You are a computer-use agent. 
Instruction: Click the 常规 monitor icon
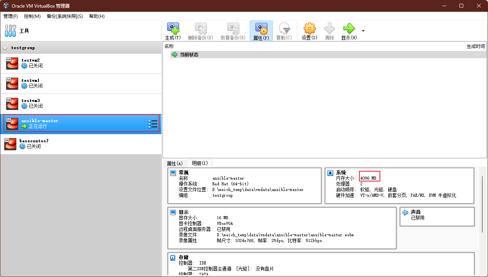[x=173, y=173]
